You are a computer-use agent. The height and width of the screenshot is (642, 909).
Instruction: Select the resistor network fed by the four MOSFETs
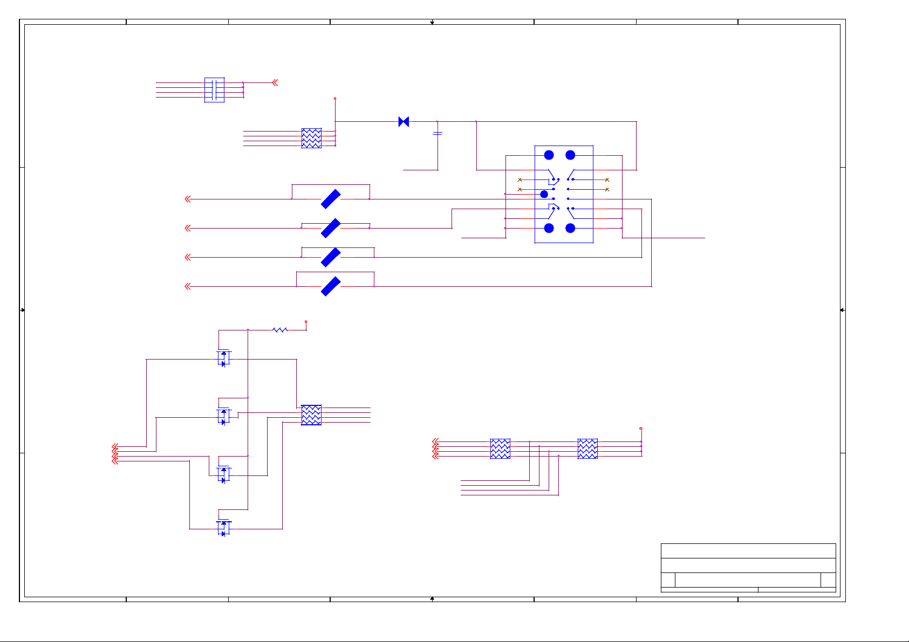click(x=311, y=415)
